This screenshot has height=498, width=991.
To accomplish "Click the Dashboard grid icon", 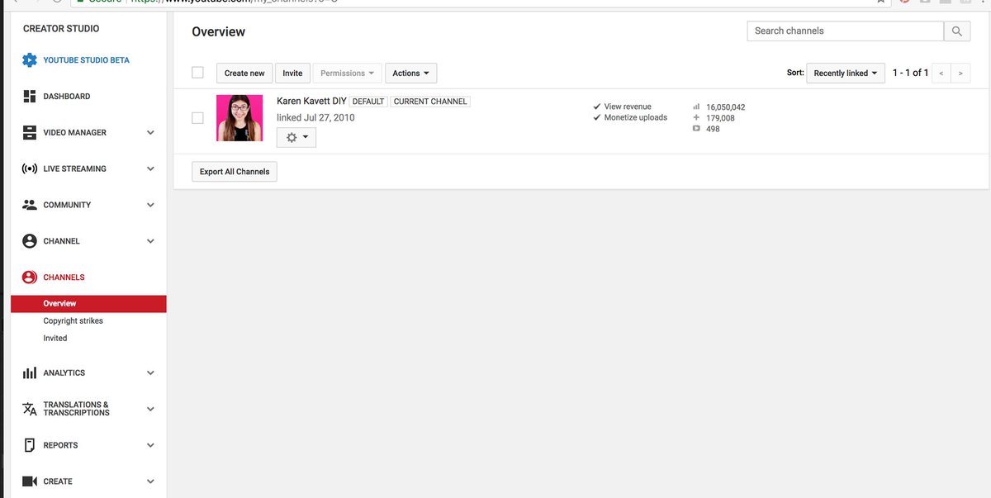I will (x=30, y=97).
